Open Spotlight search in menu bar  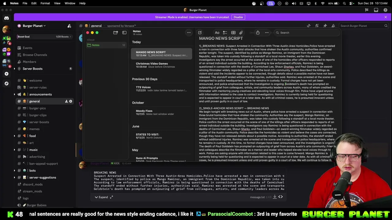(344, 3)
